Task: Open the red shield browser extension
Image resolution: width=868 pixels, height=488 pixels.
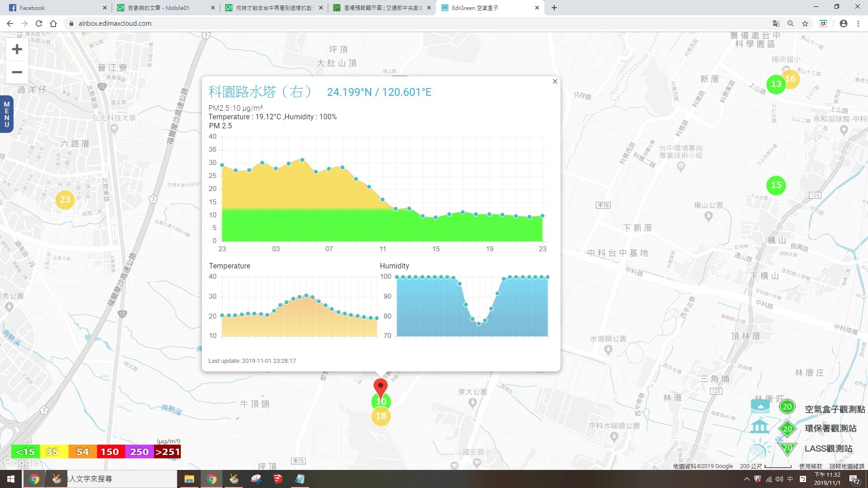Action: click(823, 23)
